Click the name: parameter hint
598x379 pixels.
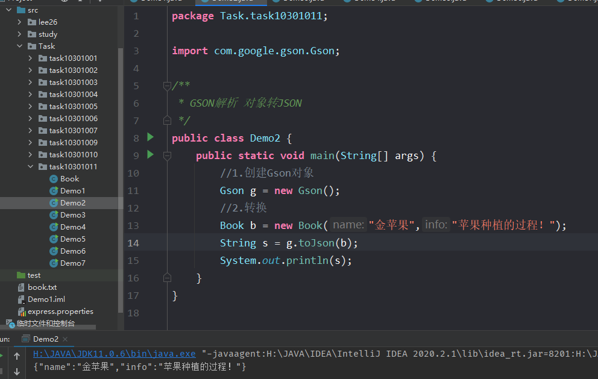point(348,225)
